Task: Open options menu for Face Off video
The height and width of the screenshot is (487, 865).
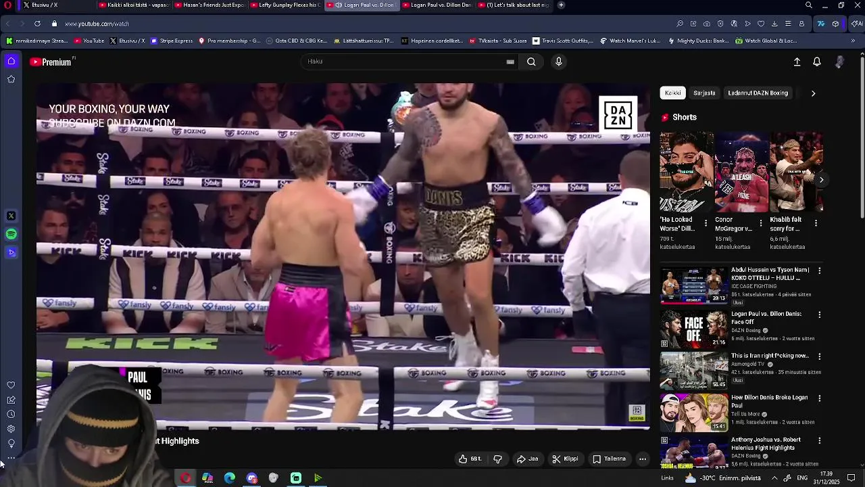Action: [820, 315]
